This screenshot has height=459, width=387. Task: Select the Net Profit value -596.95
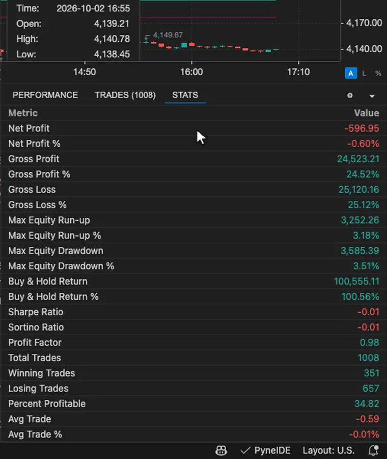click(362, 128)
